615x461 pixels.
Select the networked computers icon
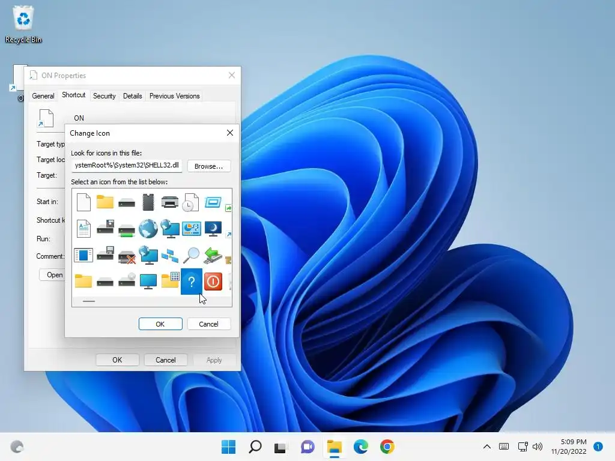(x=170, y=256)
